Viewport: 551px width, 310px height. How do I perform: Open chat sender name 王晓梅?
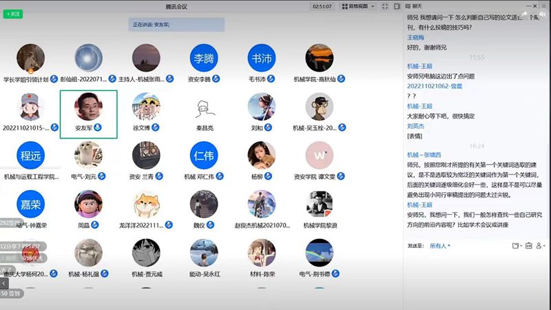[415, 37]
